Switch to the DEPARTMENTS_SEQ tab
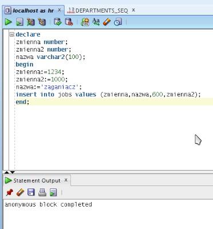The image size is (213, 229). click(101, 10)
